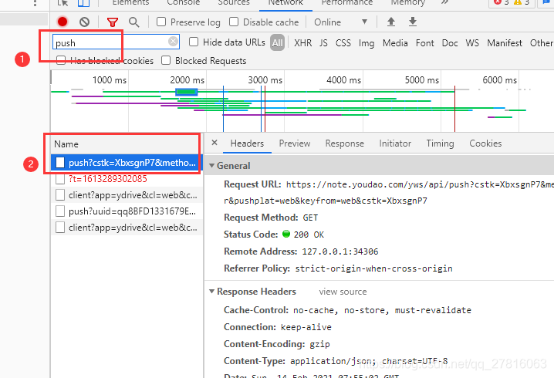Open the Timing tab of request
Image resolution: width=554 pixels, height=378 pixels.
440,143
